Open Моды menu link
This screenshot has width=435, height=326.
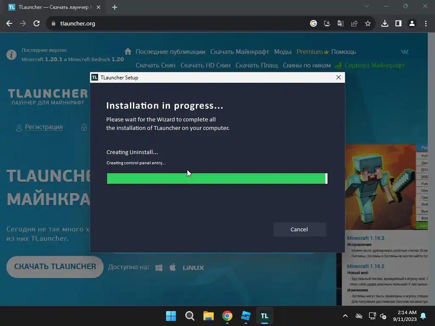282,52
